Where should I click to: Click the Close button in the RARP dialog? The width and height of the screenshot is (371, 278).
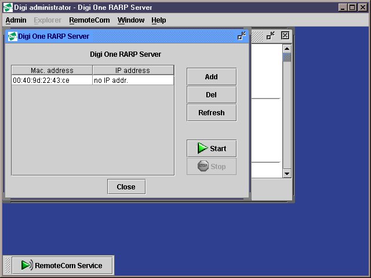(x=126, y=186)
